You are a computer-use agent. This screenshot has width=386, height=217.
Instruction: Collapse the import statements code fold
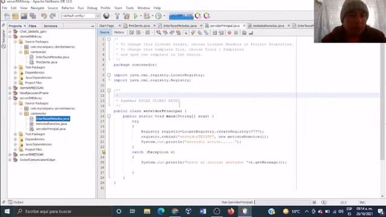[109, 75]
